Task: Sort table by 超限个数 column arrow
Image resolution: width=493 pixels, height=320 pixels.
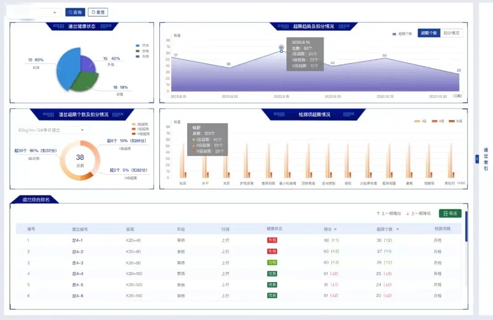Action: pos(398,229)
